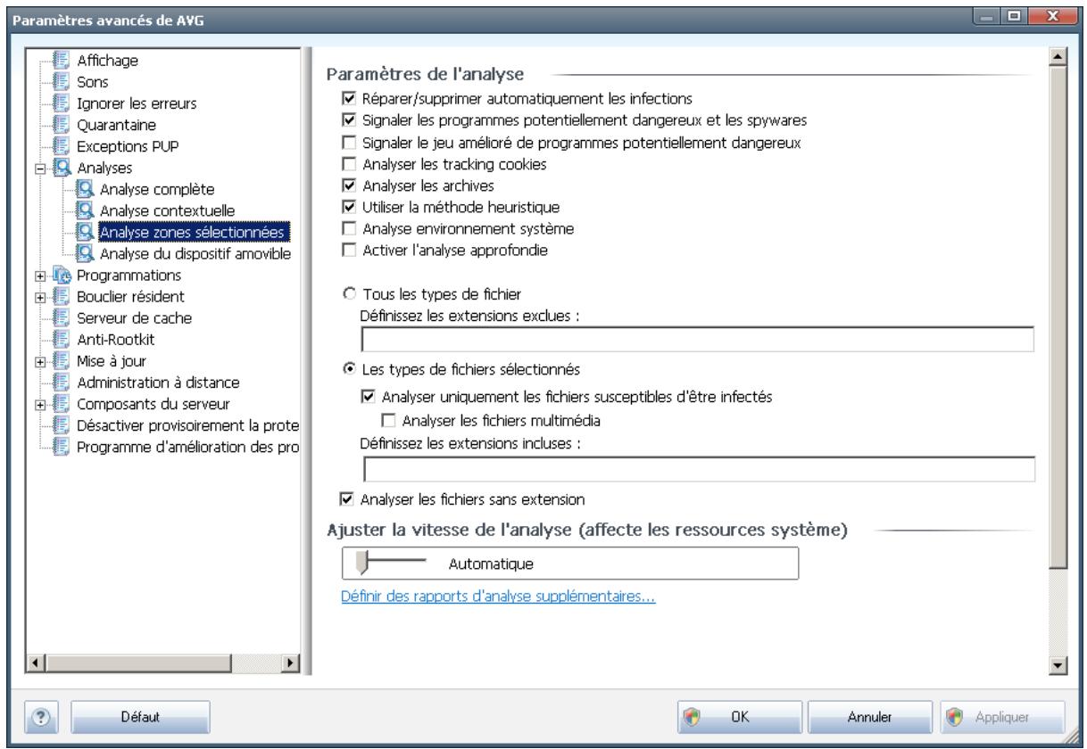The width and height of the screenshot is (1087, 749).
Task: Check Activer l'analyse approfondie
Action: [348, 250]
